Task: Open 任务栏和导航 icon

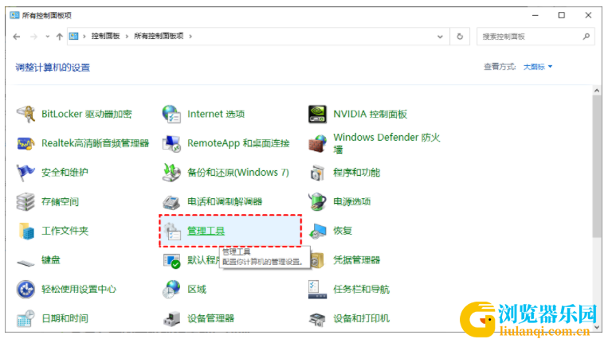Action: click(x=317, y=290)
